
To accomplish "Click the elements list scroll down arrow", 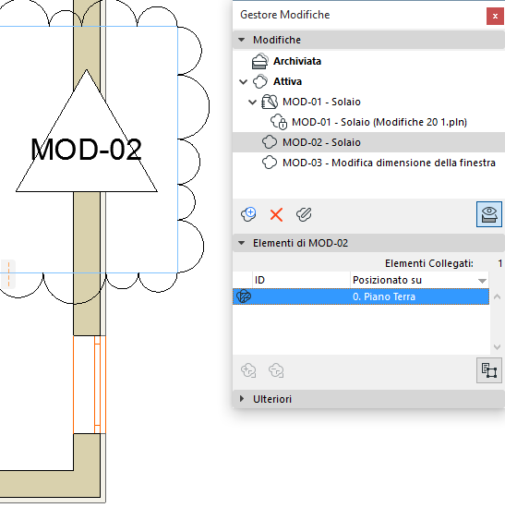I will coord(497,347).
